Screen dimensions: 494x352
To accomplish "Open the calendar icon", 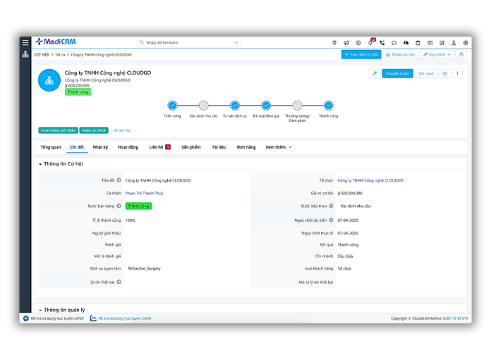I will 418,43.
